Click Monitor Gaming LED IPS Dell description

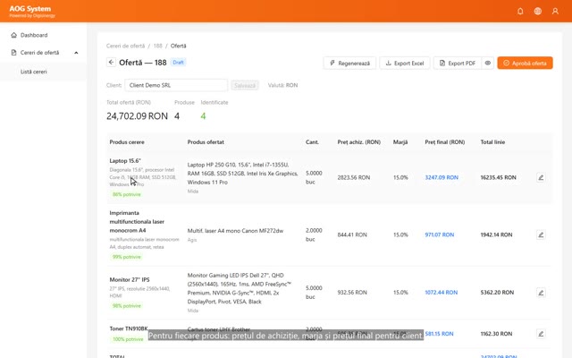pos(240,288)
